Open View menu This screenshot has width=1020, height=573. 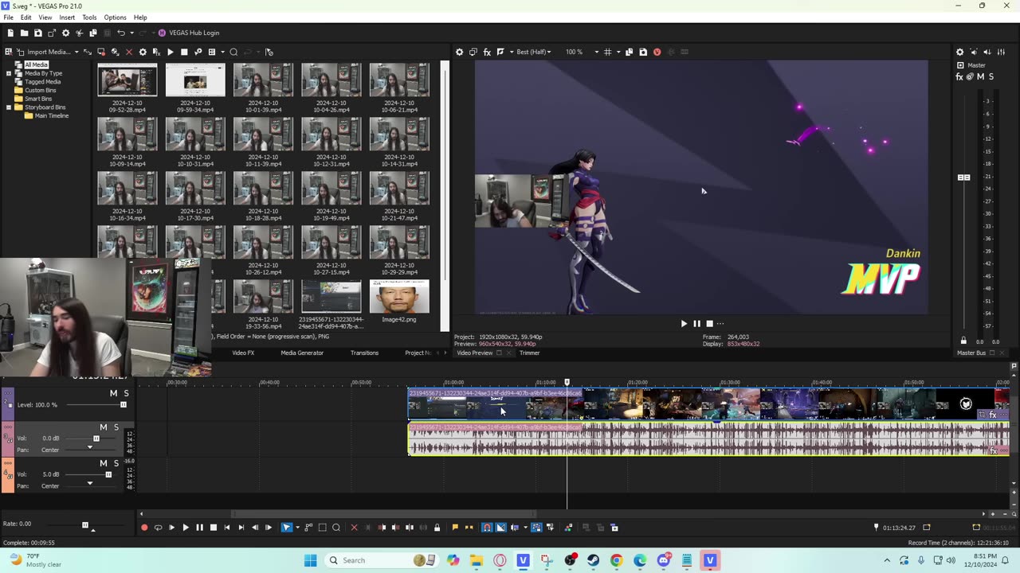tap(45, 17)
